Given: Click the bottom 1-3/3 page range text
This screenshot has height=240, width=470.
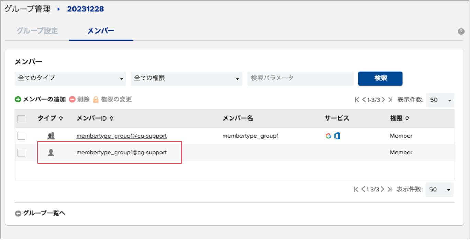Looking at the screenshot, I should 372,189.
